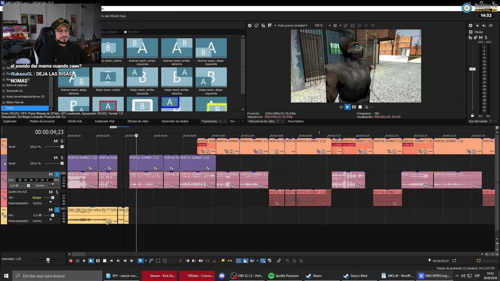This screenshot has width=500, height=281.
Task: Expand the Vista previa (media) quality dropdown
Action: 292,25
